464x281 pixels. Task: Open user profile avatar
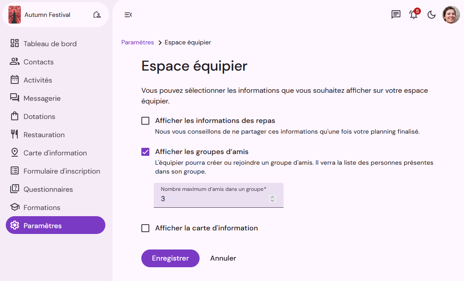(451, 15)
